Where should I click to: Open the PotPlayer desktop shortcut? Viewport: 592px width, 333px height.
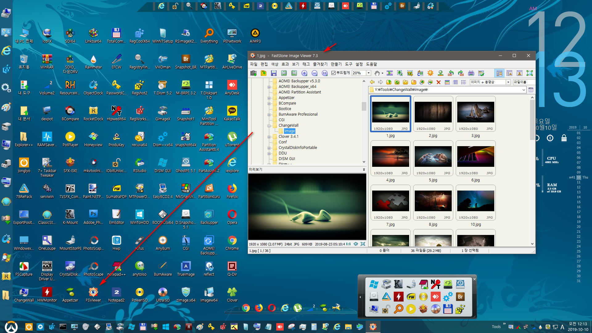(x=70, y=139)
